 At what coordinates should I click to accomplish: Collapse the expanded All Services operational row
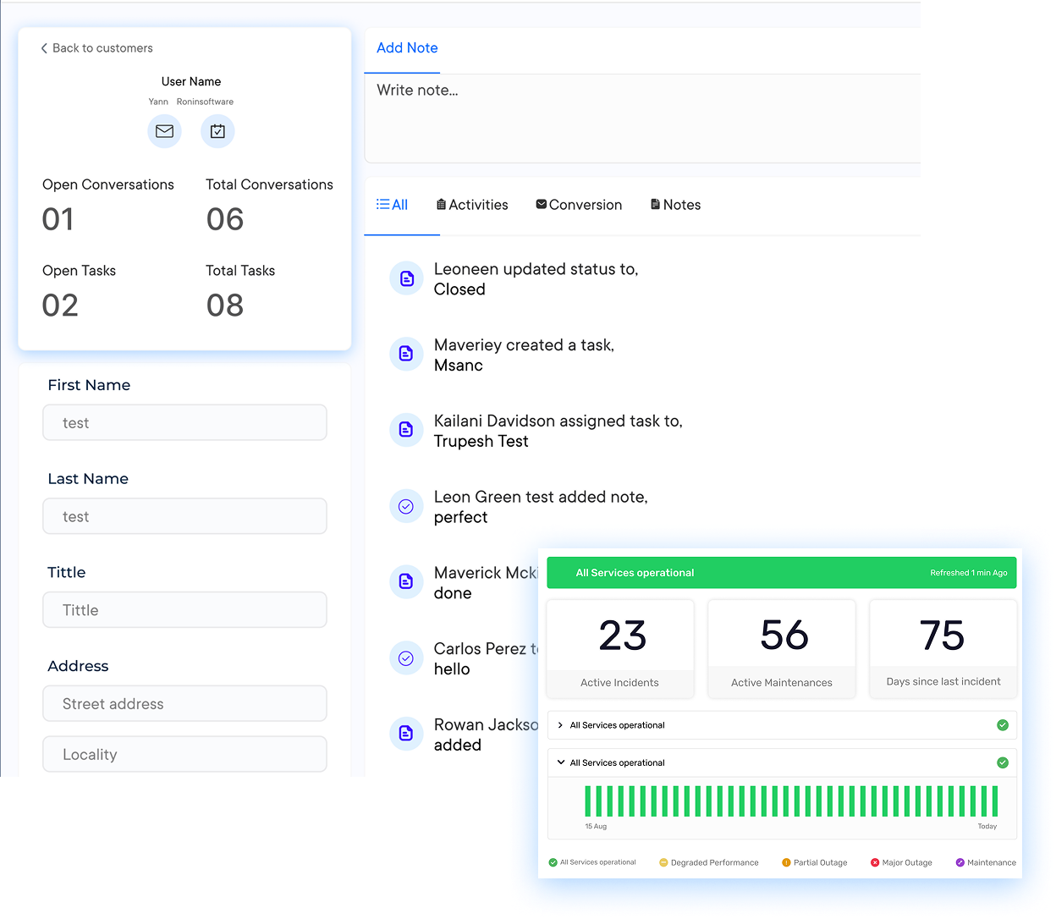[x=561, y=762]
